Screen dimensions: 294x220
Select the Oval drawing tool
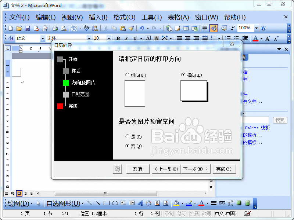(x=115, y=203)
